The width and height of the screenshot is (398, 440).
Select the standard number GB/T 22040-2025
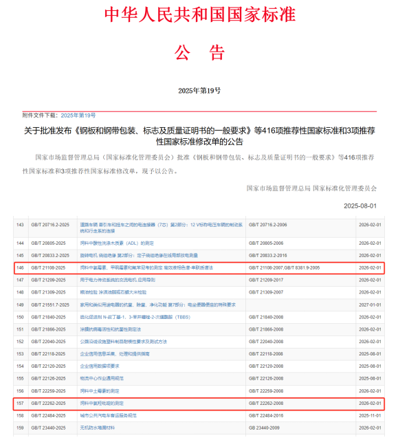tap(48, 342)
